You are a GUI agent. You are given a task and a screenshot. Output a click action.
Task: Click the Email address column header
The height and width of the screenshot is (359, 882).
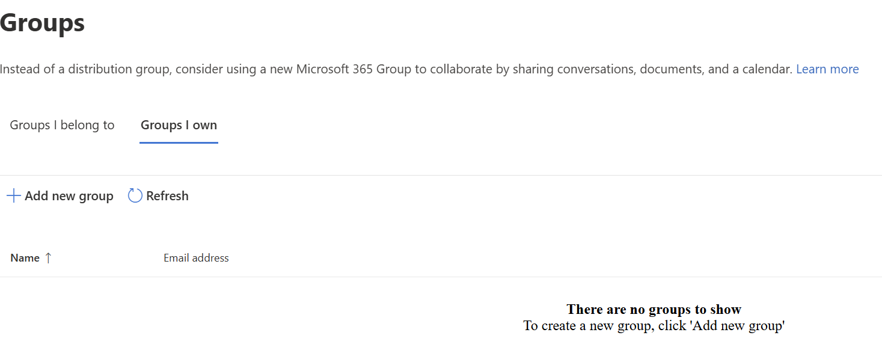click(x=195, y=257)
